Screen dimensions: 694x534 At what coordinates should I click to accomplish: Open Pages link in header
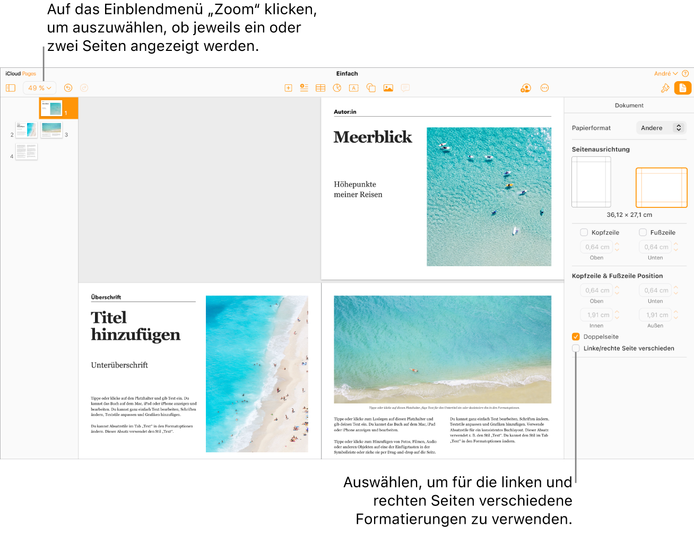(29, 74)
